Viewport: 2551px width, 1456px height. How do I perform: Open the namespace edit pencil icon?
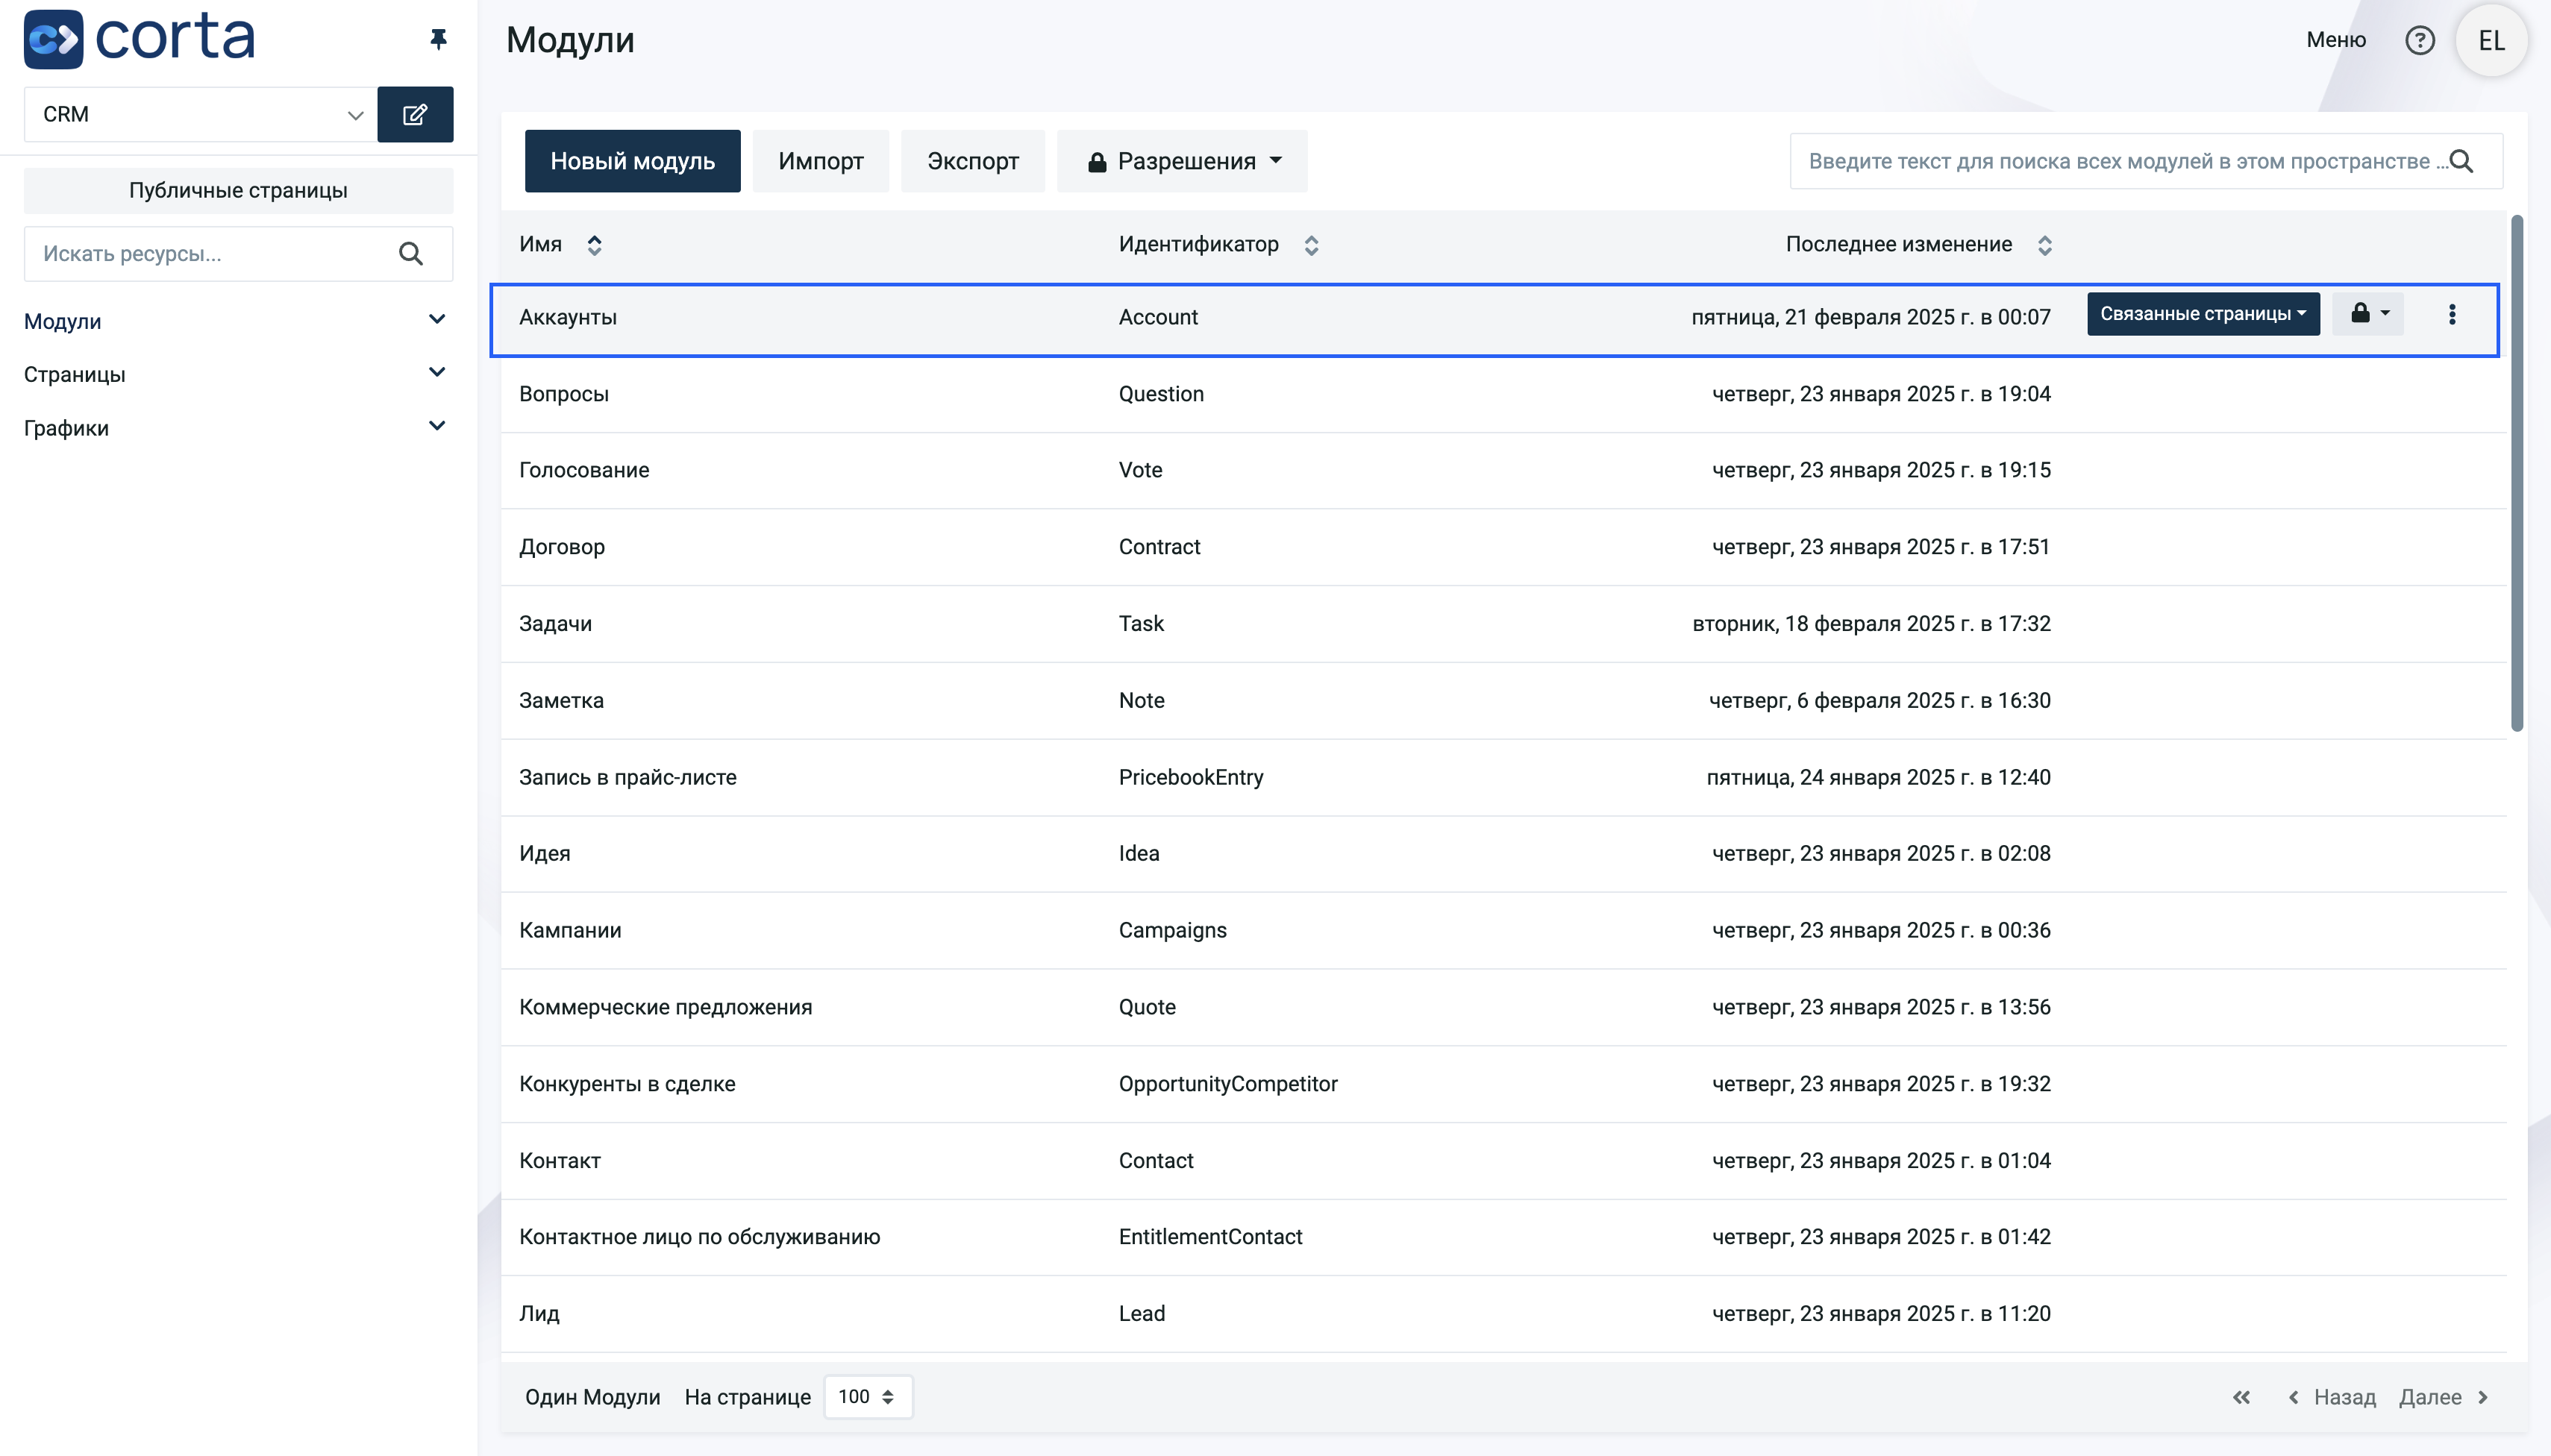tap(415, 114)
